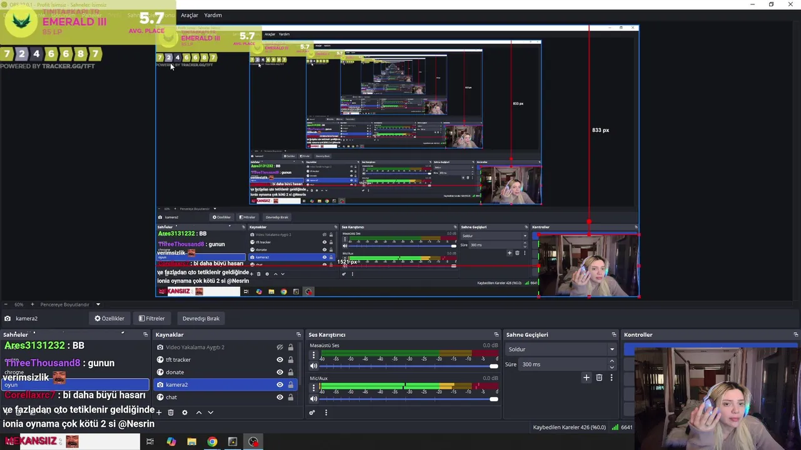Mute Masaüstü Ses speaker icon
The height and width of the screenshot is (450, 801).
[314, 366]
